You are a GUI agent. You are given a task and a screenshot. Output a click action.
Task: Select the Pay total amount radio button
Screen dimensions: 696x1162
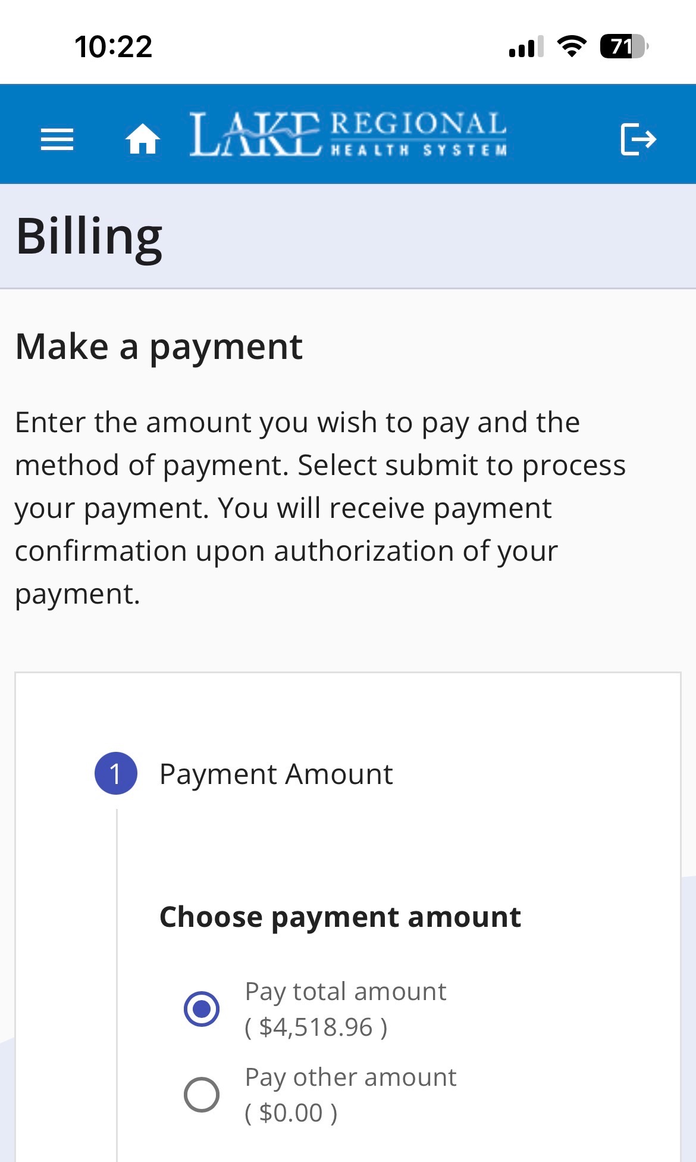coord(202,1009)
